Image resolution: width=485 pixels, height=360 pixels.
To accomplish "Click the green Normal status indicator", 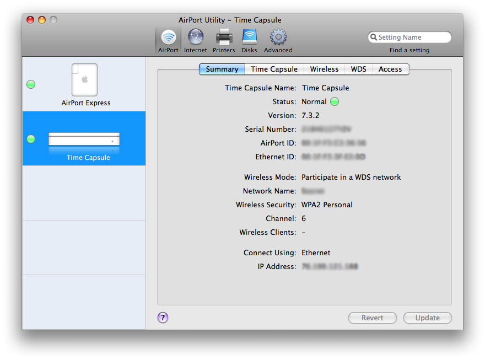I will 335,101.
